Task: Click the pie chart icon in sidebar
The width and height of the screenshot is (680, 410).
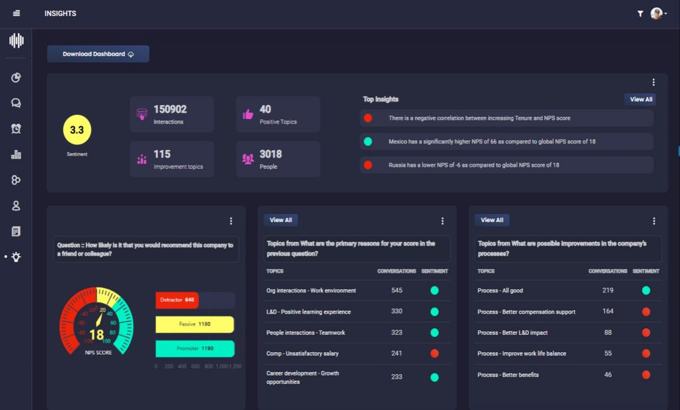Action: (x=16, y=78)
